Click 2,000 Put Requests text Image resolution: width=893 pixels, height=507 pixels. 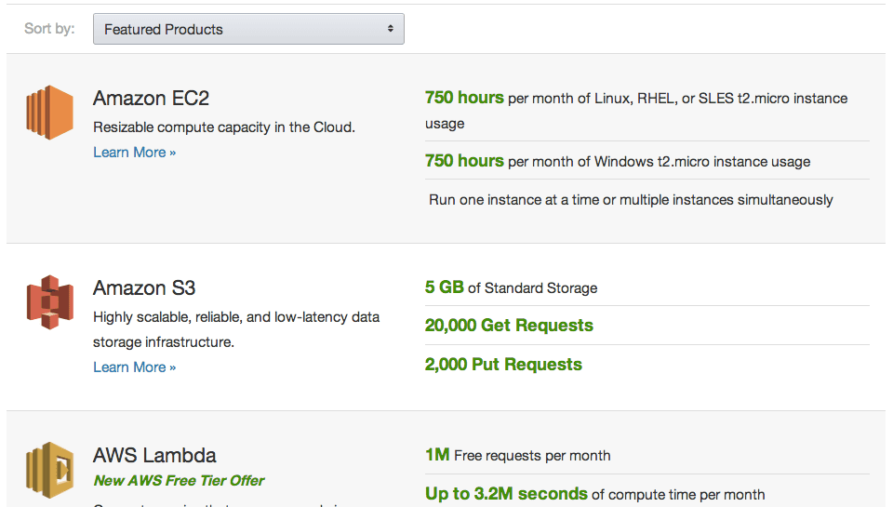tap(503, 364)
